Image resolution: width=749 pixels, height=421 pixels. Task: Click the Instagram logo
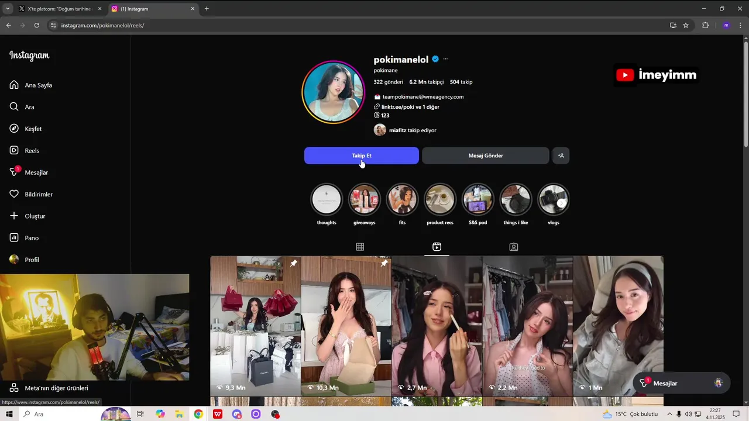coord(29,56)
